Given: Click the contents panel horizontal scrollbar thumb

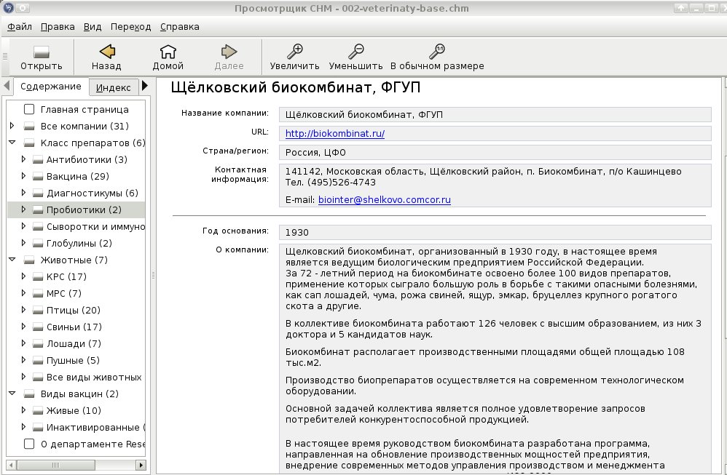Looking at the screenshot, I should tap(55, 465).
